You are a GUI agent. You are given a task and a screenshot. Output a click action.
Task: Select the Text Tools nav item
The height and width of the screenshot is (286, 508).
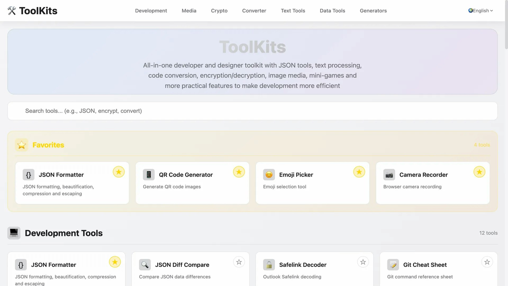click(293, 11)
